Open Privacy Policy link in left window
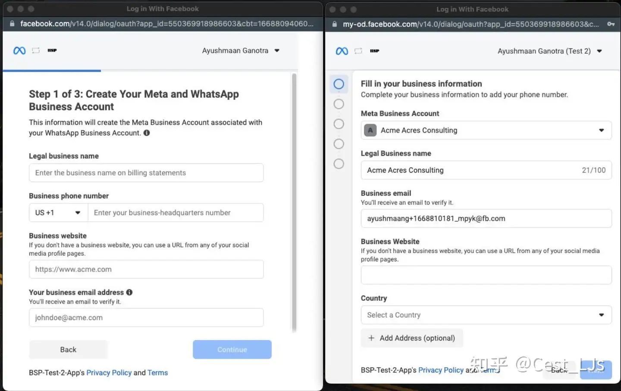This screenshot has width=621, height=391. coord(109,373)
